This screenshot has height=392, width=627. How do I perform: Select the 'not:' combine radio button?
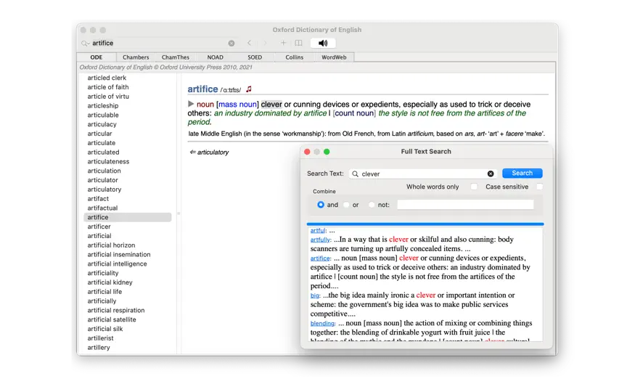[372, 205]
